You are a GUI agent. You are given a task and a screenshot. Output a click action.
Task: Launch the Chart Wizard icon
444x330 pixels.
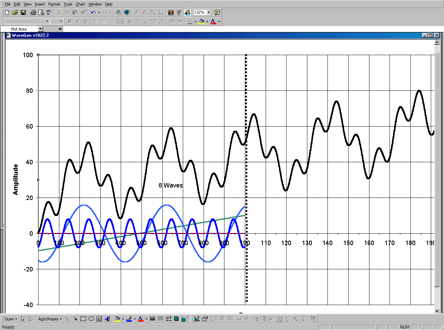click(x=171, y=12)
